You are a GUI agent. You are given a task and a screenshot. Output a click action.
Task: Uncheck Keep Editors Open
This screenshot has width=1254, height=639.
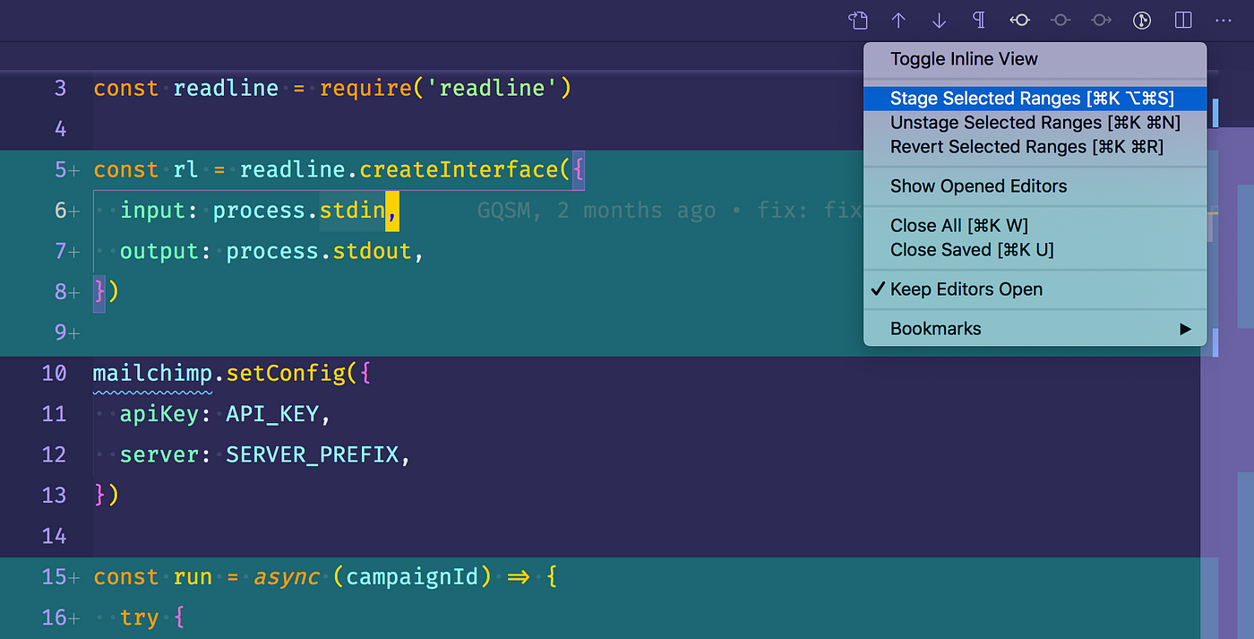966,289
